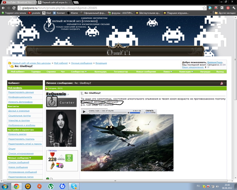Screen dimensions: 237x190
Task: Open Мой профиль sidebar link
Action: click(15, 88)
